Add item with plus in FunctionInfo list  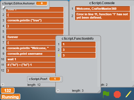[58, 91]
